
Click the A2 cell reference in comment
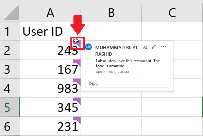[x=145, y=48]
